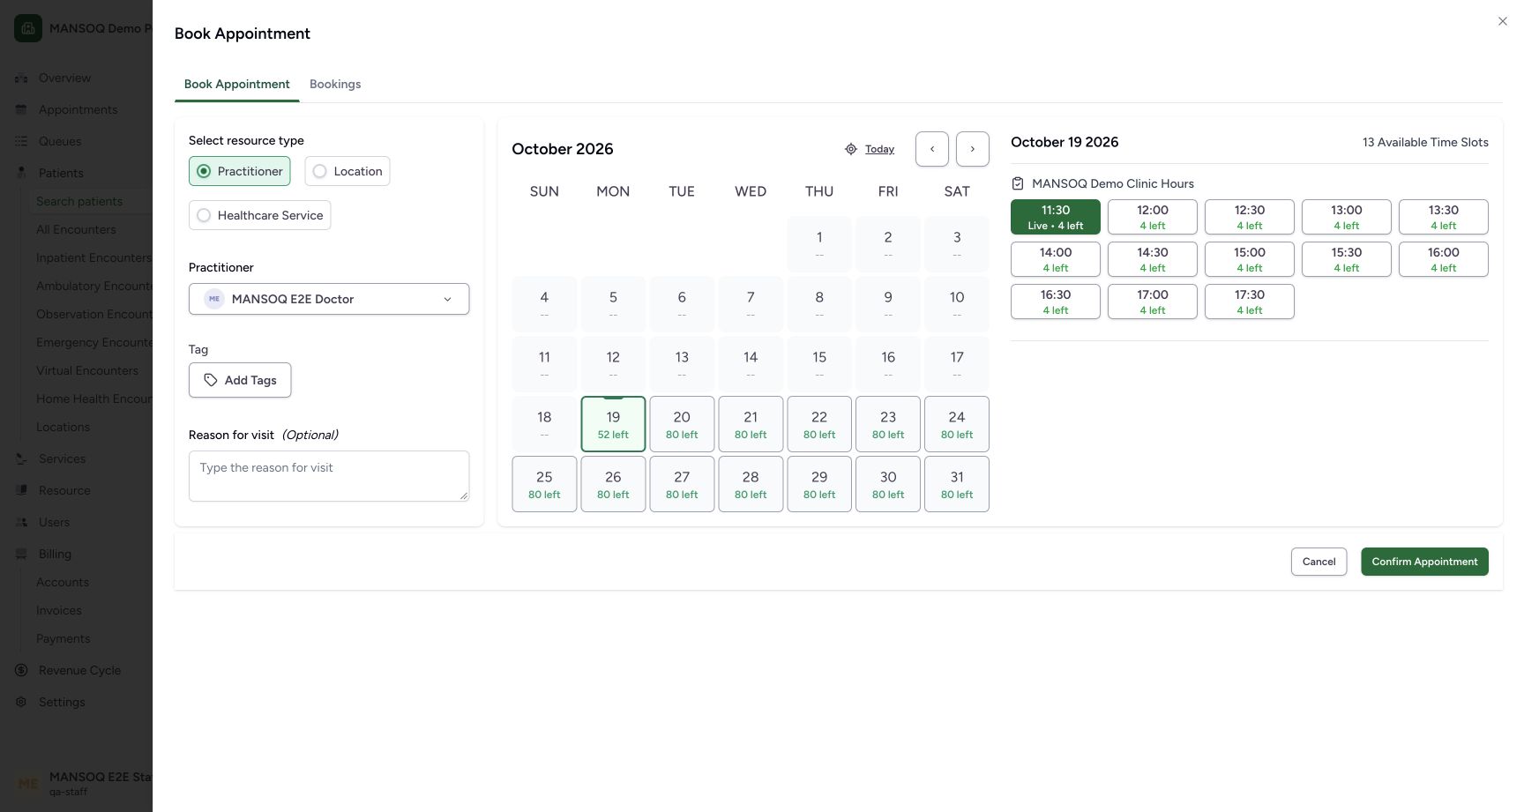Choose the Healthcare Service radio option
Screen dimensions: 1524x812
pyautogui.click(x=260, y=215)
